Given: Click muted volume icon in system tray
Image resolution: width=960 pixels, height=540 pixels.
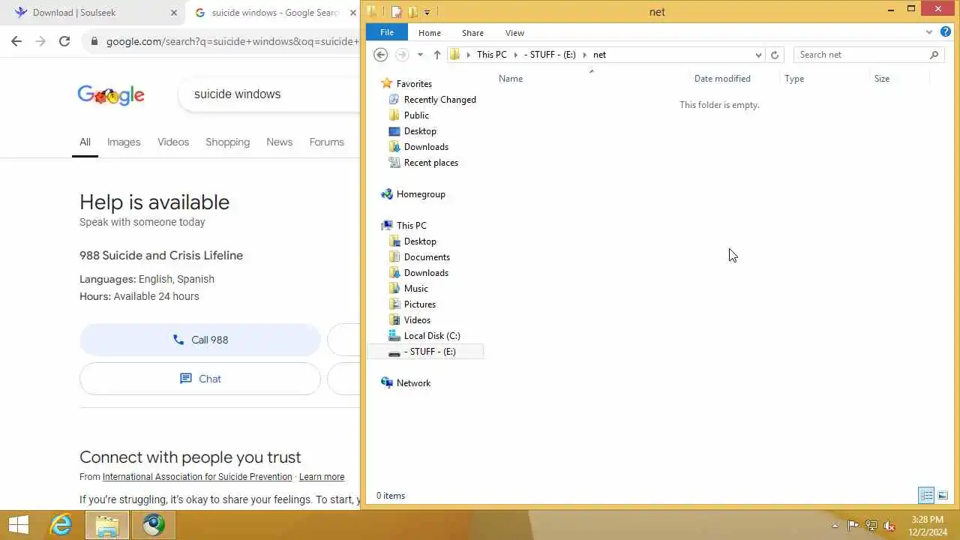Looking at the screenshot, I should coord(889,526).
